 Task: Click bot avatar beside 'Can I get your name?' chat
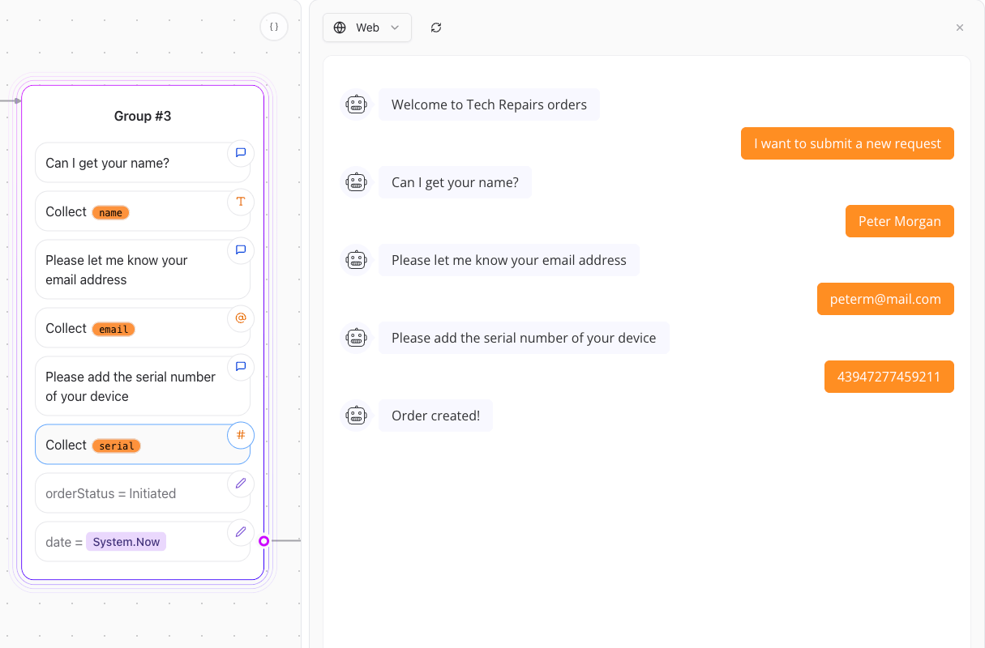tap(357, 182)
